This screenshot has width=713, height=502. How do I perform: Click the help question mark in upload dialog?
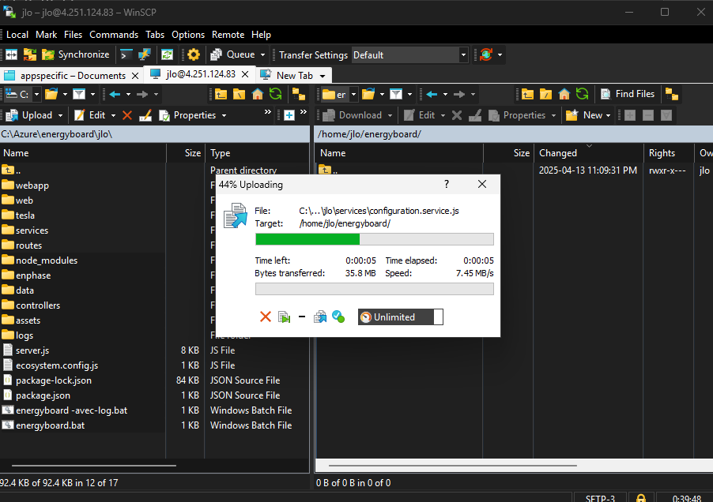coord(447,184)
